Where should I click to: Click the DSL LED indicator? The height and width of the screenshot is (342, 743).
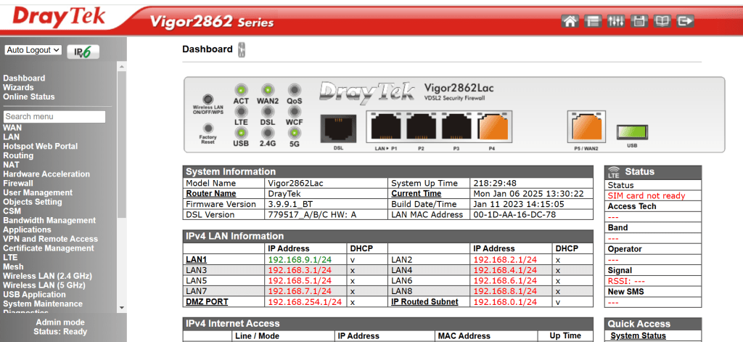pyautogui.click(x=268, y=112)
